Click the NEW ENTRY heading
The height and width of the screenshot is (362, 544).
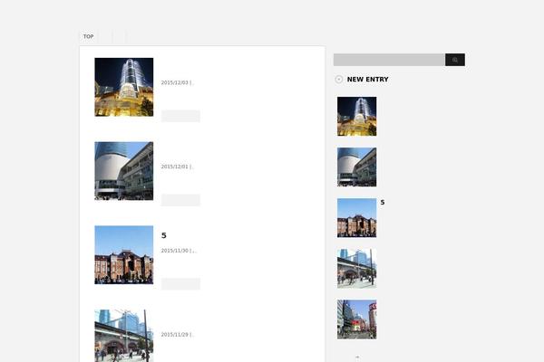coord(368,80)
